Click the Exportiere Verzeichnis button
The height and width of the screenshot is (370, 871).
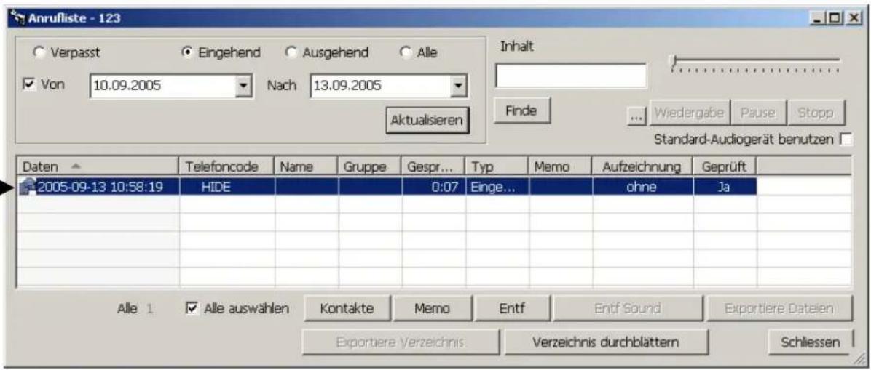click(401, 343)
